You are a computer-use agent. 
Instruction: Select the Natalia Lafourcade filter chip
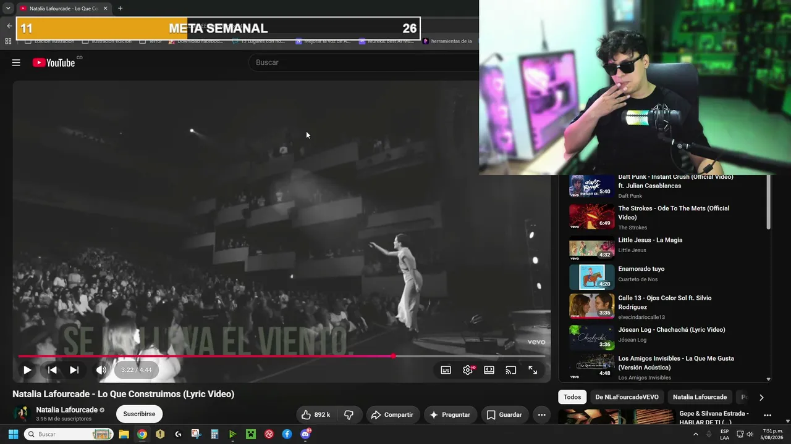point(700,397)
